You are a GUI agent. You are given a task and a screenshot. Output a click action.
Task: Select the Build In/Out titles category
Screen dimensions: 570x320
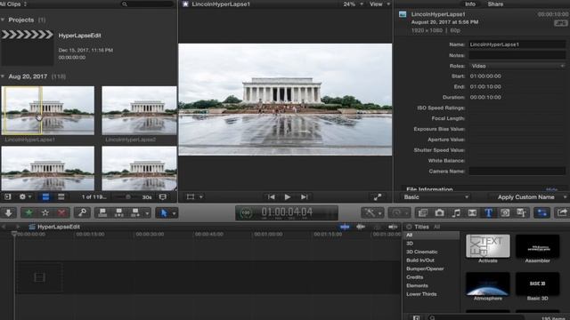tap(420, 260)
